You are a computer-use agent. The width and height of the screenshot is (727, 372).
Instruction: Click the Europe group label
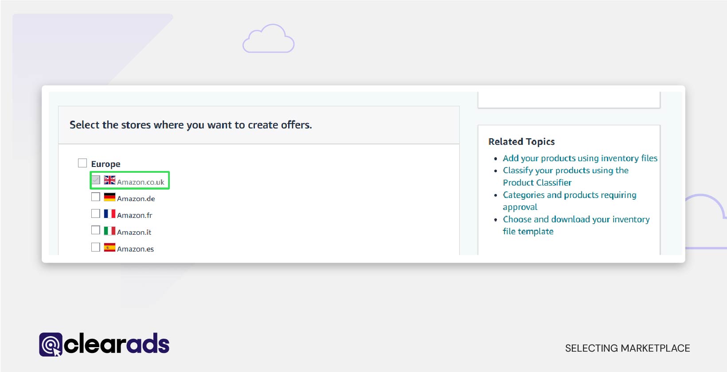pyautogui.click(x=106, y=164)
